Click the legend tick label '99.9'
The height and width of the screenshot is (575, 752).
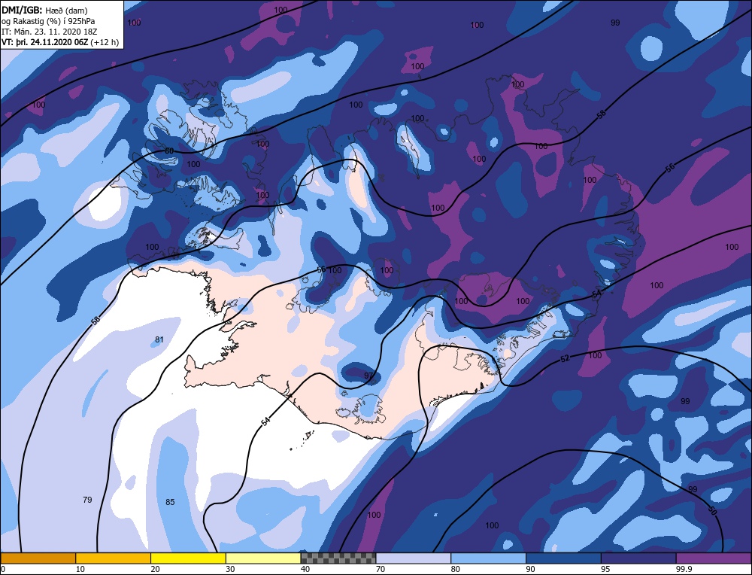[684, 569]
